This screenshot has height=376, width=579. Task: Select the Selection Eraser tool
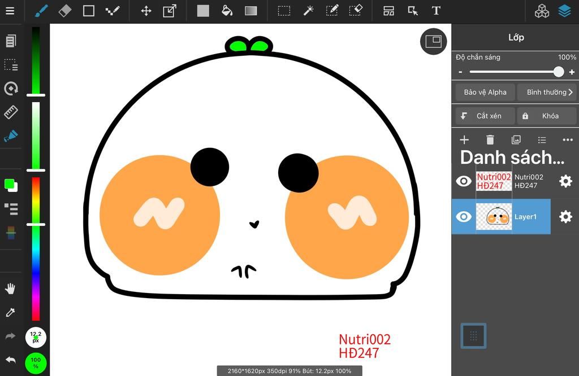[356, 11]
